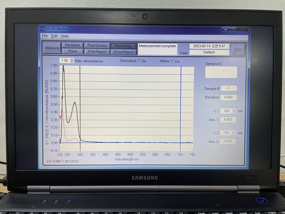
Task: Click the Measure button
Action: (52, 48)
